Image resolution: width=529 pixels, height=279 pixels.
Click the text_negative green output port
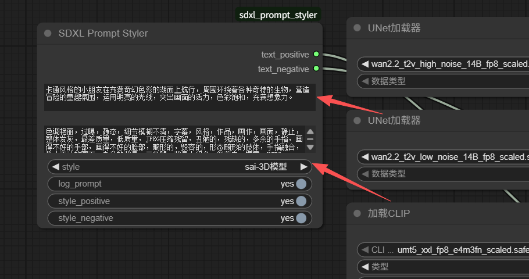click(316, 69)
